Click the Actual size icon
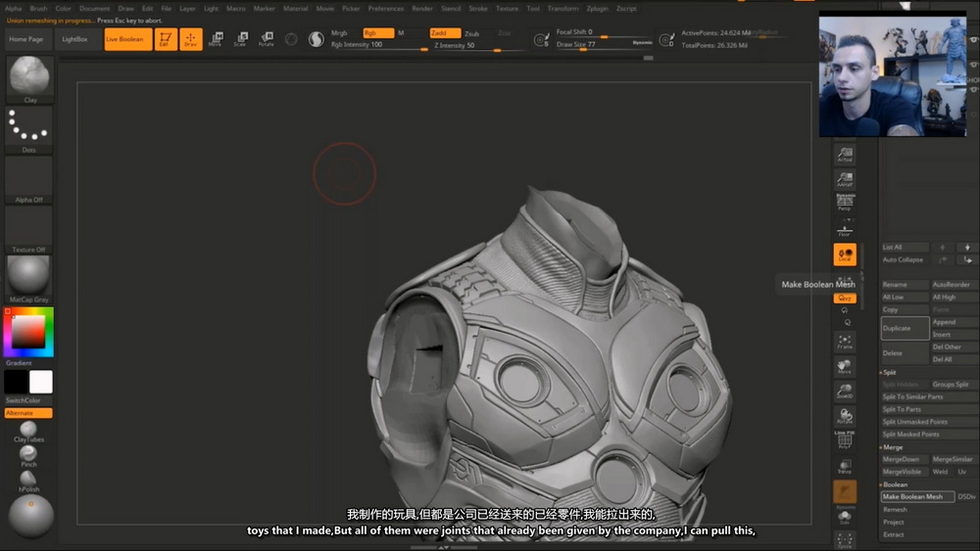 tap(845, 154)
